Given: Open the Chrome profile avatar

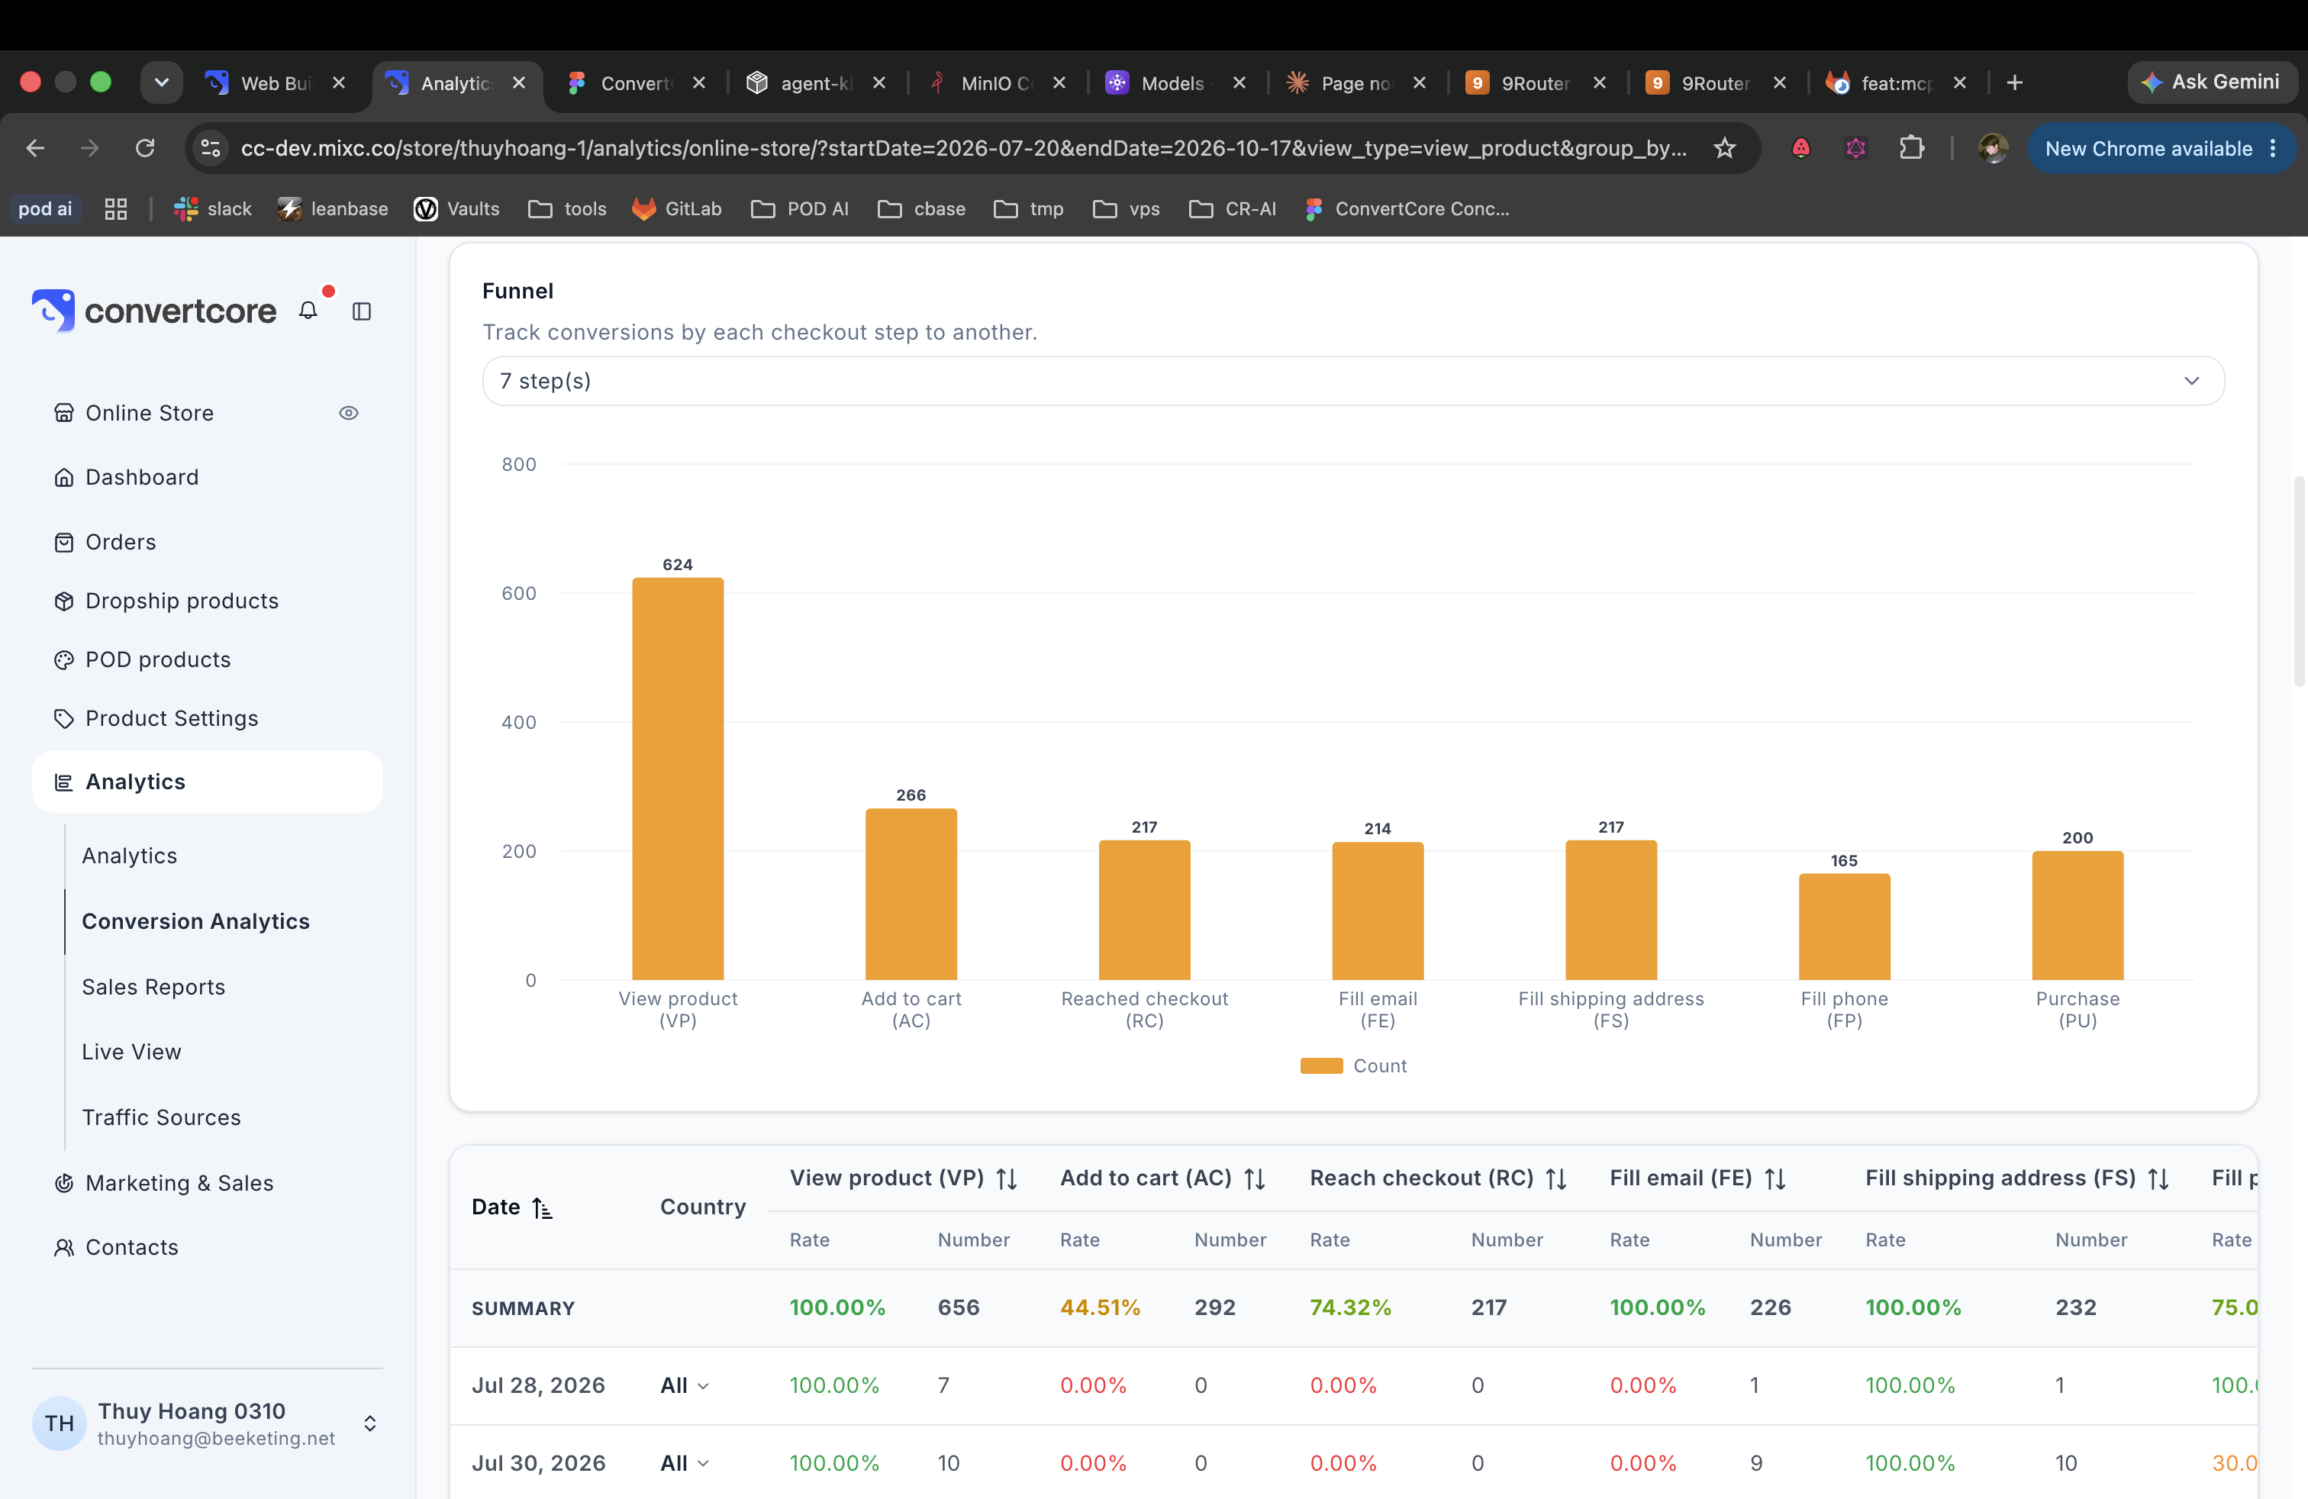Looking at the screenshot, I should [1993, 148].
